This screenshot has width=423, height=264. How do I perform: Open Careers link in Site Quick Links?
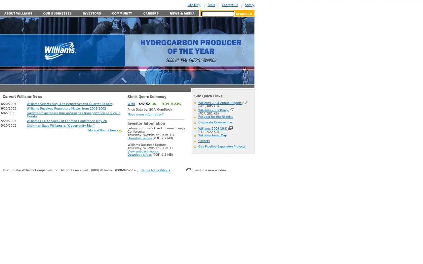point(204,141)
